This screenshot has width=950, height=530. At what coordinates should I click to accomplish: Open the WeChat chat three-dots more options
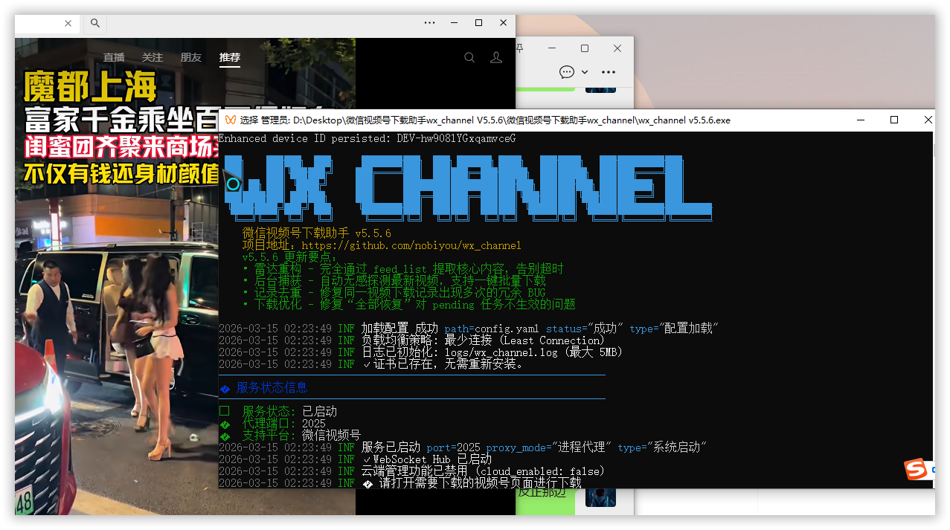[x=608, y=72]
